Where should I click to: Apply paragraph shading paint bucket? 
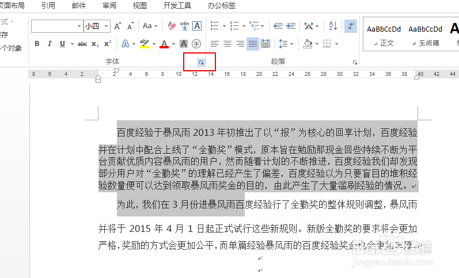(x=308, y=44)
